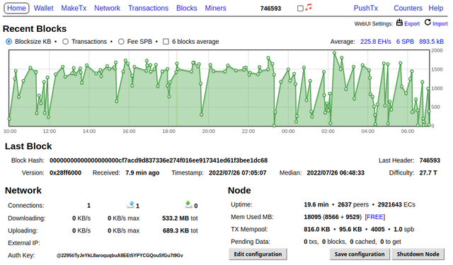Screen dimensions: 453x265
Task: Click the Save configuration button
Action: (360, 254)
